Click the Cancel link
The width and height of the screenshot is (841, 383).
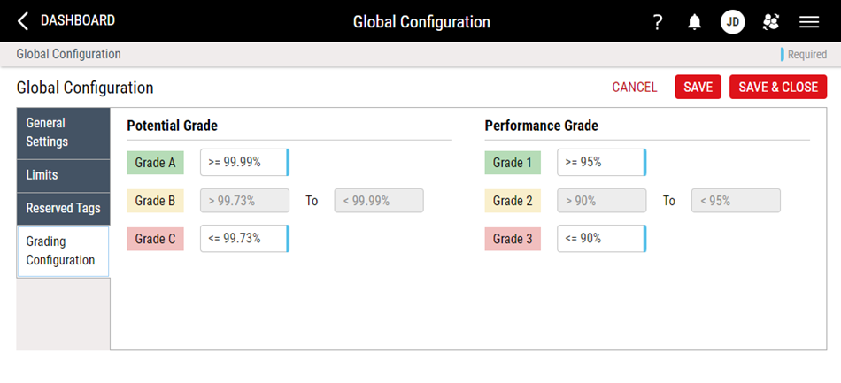coord(634,87)
